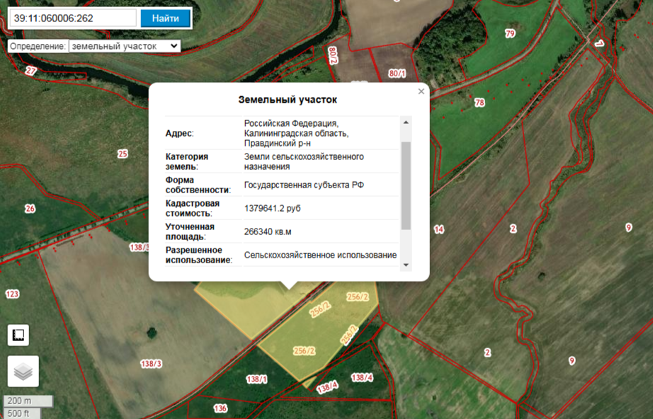Click parcel label 26
Viewport: 653px width, 419px height.
(x=30, y=208)
